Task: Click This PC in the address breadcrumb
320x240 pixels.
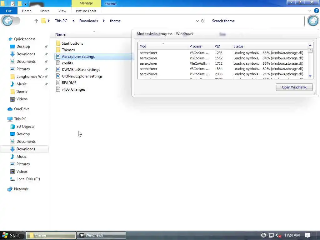Action: tap(61, 21)
